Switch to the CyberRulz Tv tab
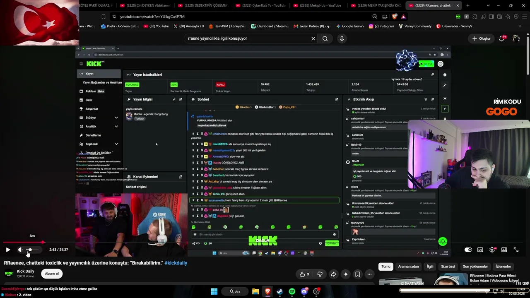530x298 pixels. pos(261,5)
